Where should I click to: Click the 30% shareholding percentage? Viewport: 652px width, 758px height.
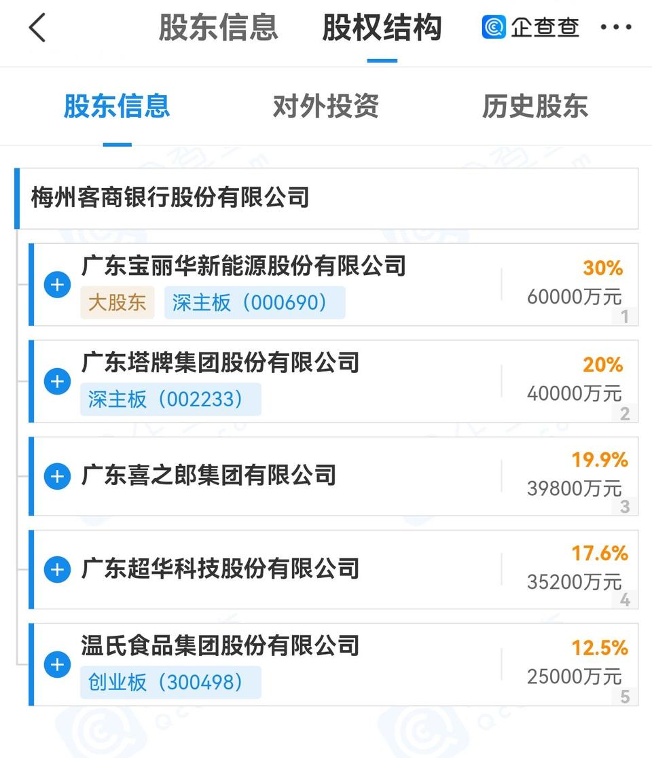tap(602, 268)
